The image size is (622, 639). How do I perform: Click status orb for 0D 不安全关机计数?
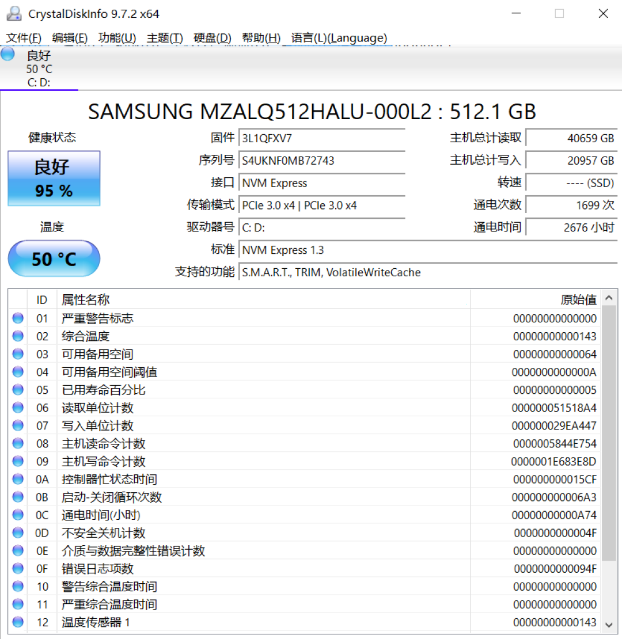(x=18, y=532)
